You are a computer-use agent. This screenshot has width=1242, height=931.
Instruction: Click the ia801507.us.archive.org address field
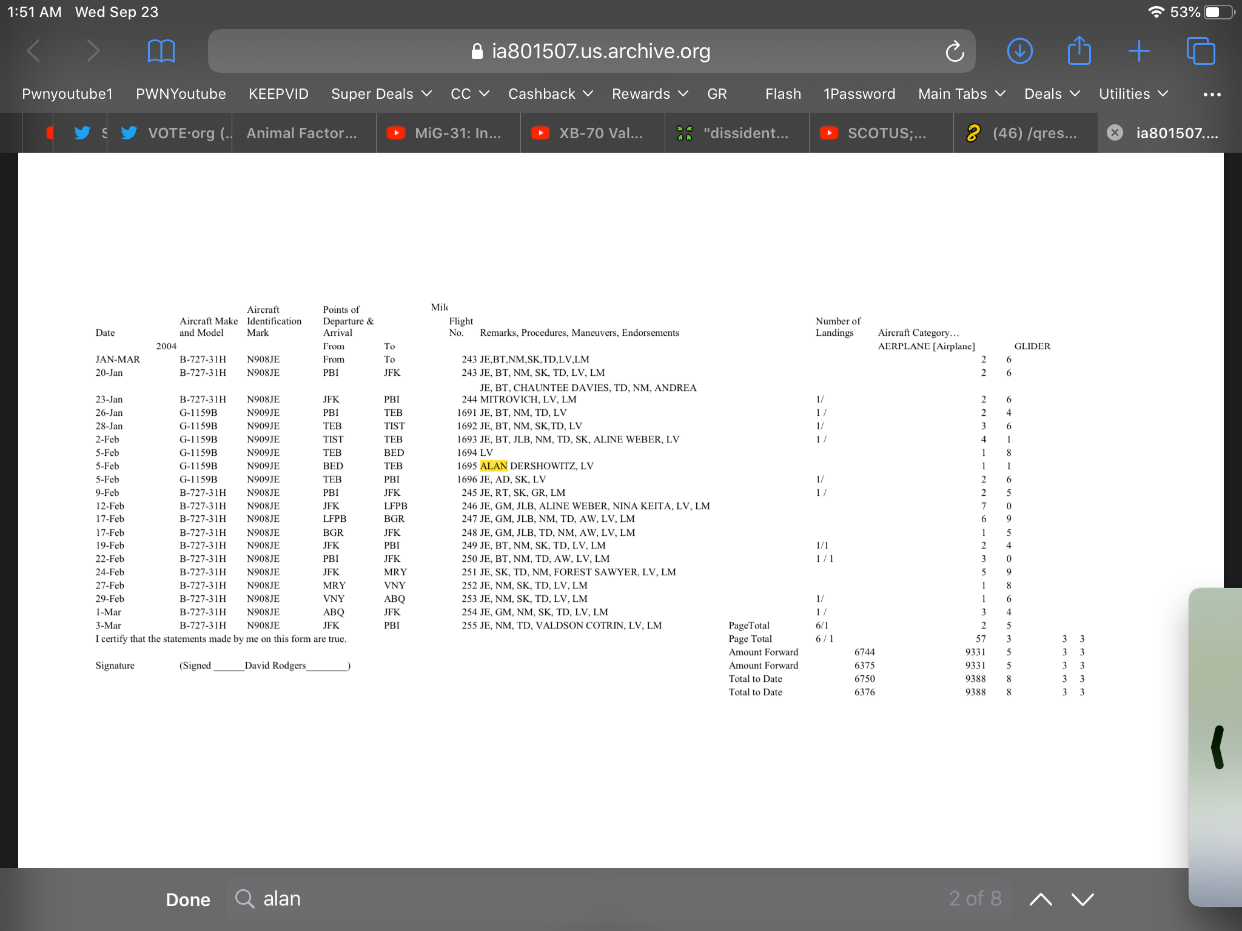pos(591,52)
